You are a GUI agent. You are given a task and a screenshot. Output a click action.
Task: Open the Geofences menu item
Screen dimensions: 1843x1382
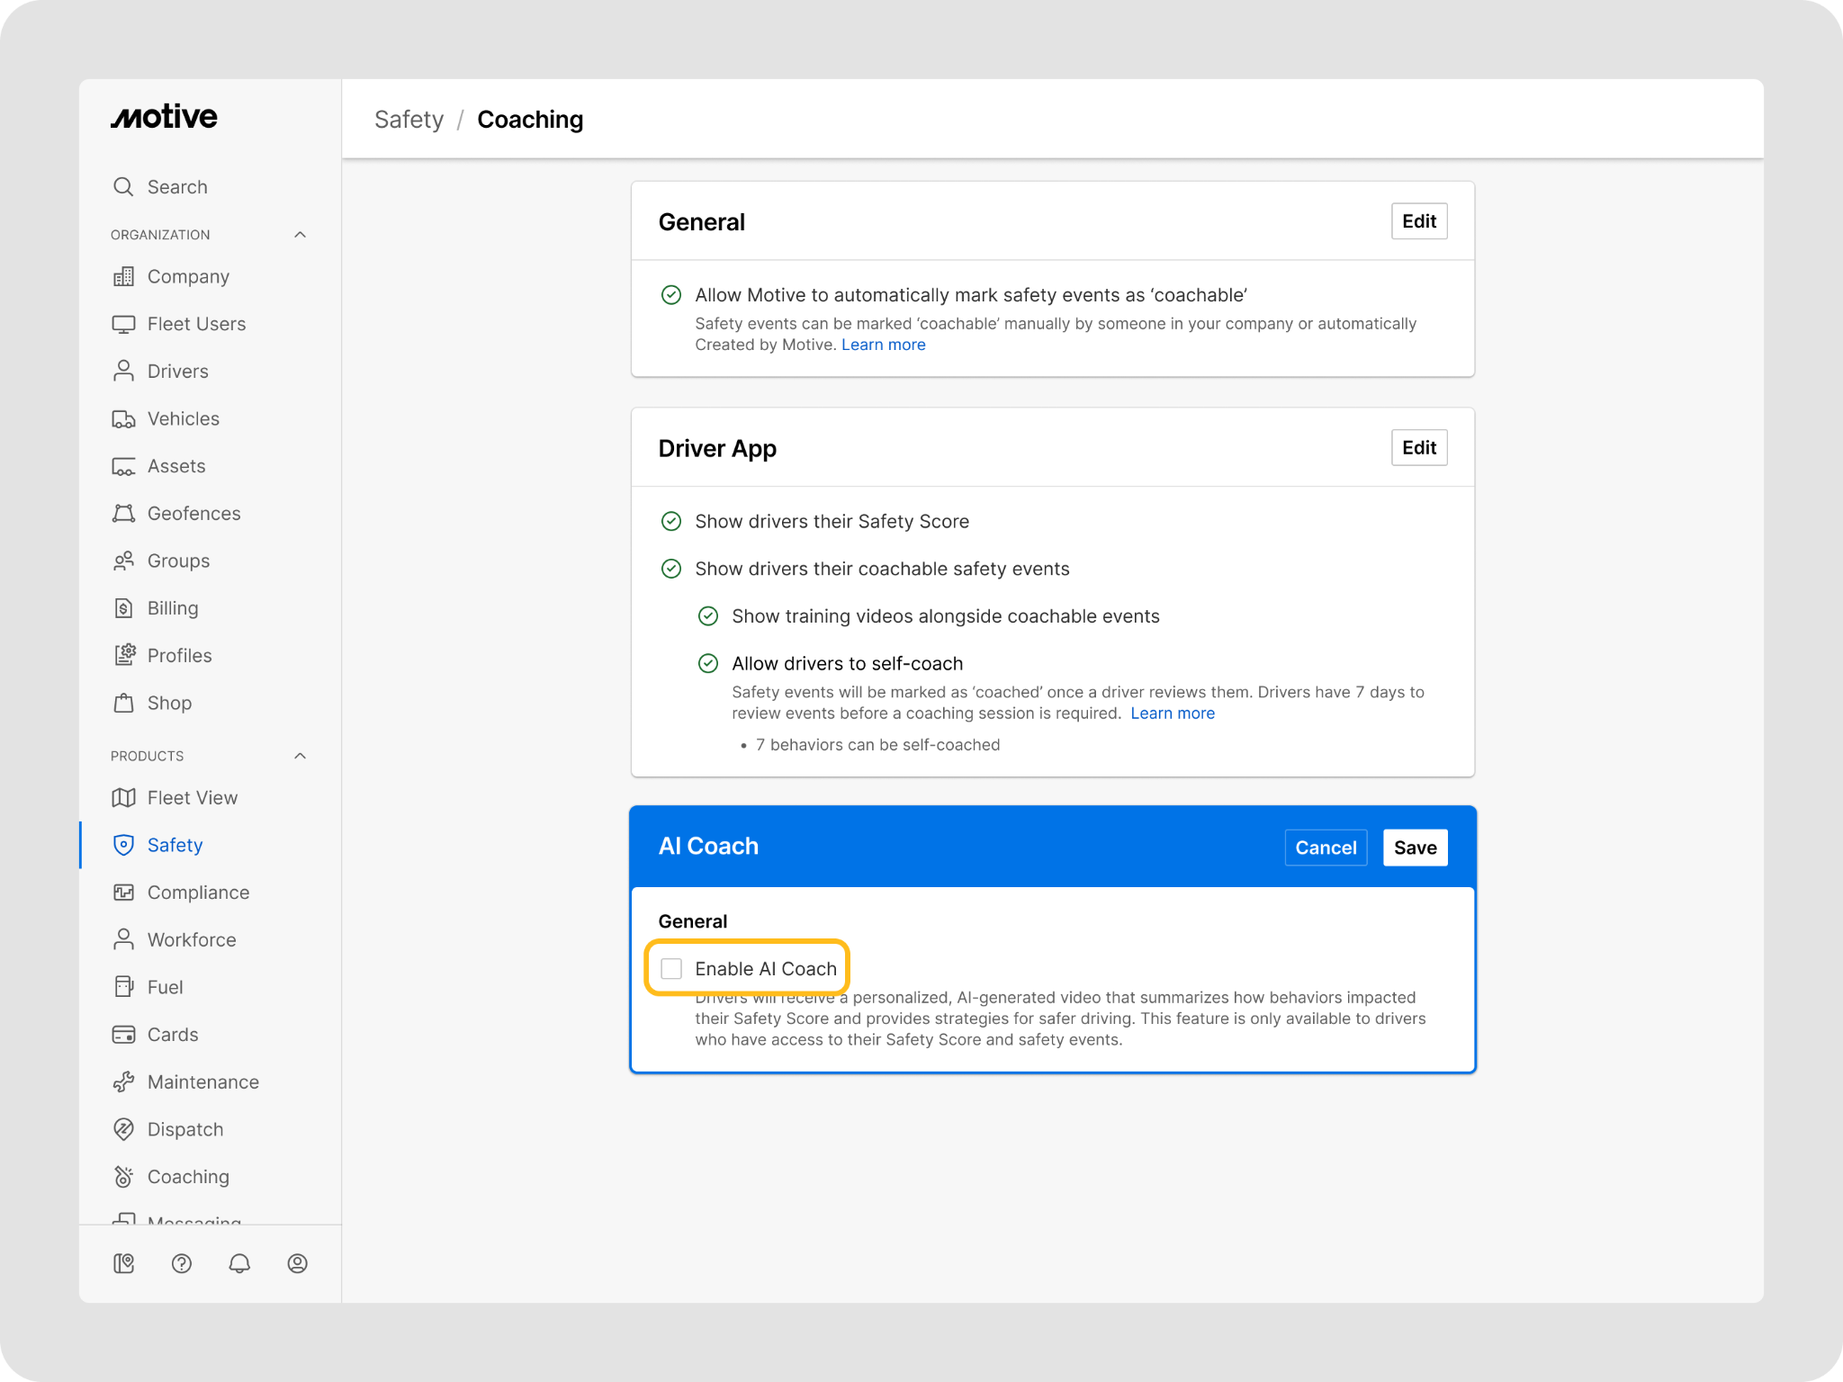(x=211, y=513)
